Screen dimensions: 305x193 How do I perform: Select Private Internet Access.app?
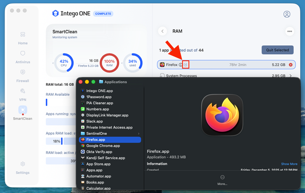tap(109, 127)
